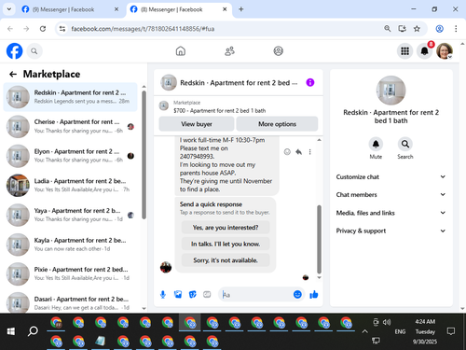Send quick response In talks. I'll let you know.
This screenshot has height=350, width=466.
pyautogui.click(x=226, y=244)
